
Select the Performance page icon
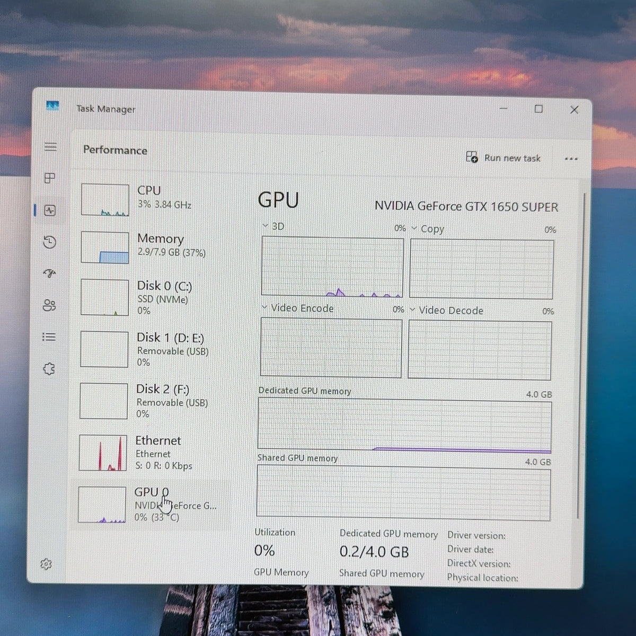(50, 210)
